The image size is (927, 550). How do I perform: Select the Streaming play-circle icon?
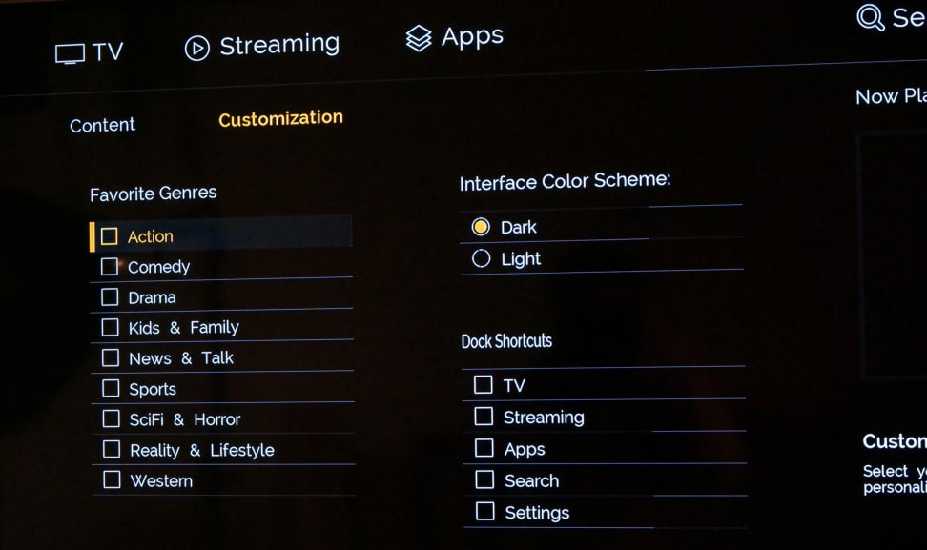[196, 48]
